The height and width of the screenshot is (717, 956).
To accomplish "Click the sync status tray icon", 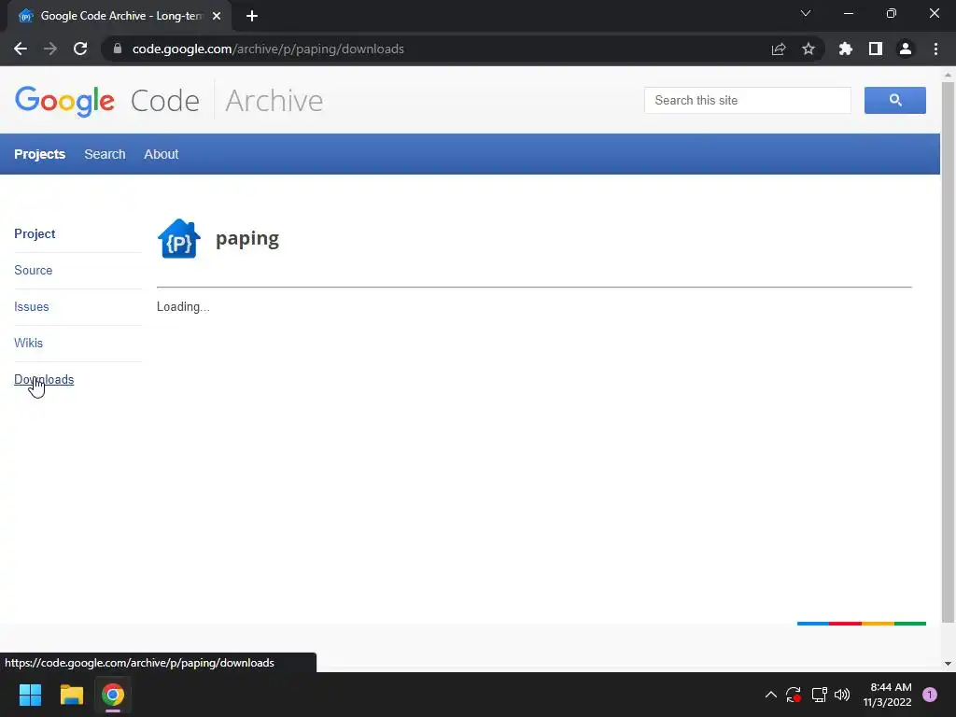I will pyautogui.click(x=794, y=695).
